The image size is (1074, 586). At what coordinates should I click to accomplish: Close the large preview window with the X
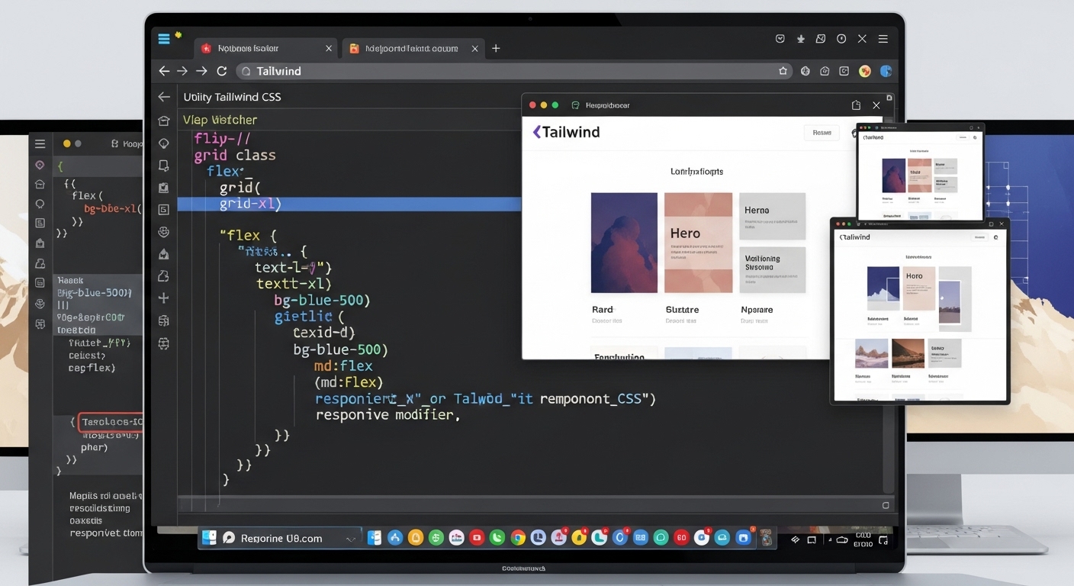876,105
